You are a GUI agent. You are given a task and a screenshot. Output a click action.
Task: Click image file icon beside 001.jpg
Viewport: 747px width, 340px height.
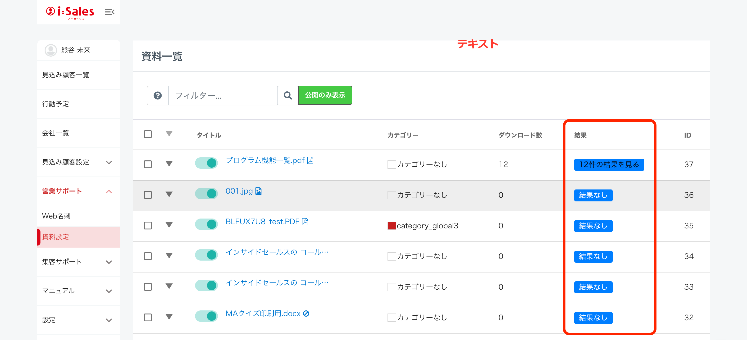[259, 191]
